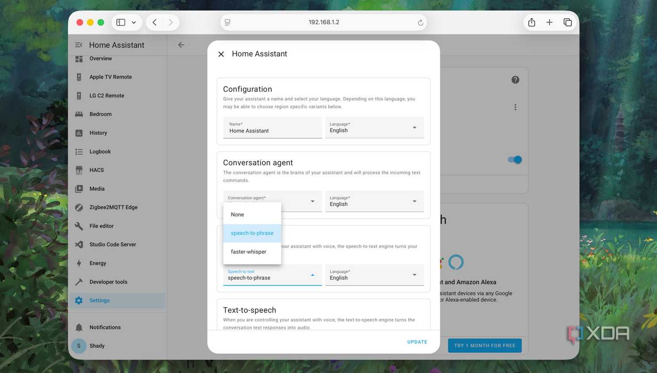Show Safari tab overview
The width and height of the screenshot is (657, 373).
567,22
